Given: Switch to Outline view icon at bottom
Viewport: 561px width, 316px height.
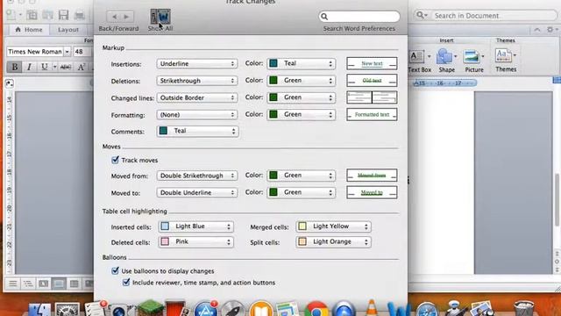Looking at the screenshot, I should [28, 284].
